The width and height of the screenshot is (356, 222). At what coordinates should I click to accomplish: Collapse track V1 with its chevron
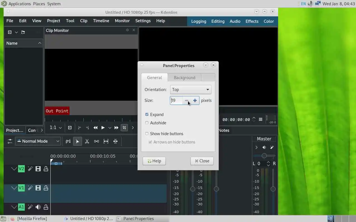(14, 188)
